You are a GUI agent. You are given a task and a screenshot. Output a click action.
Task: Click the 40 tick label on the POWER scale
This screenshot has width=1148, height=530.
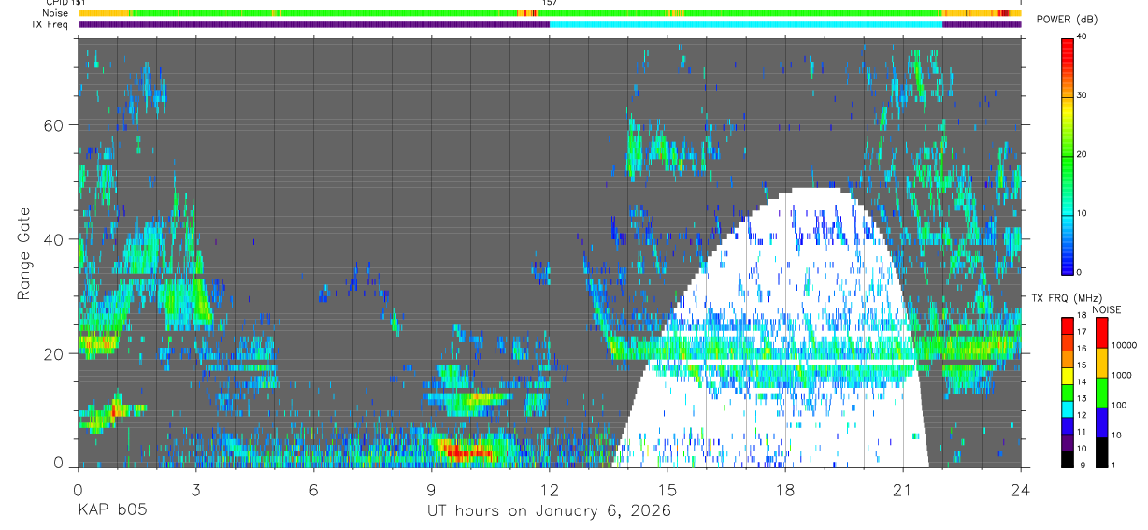[1083, 36]
